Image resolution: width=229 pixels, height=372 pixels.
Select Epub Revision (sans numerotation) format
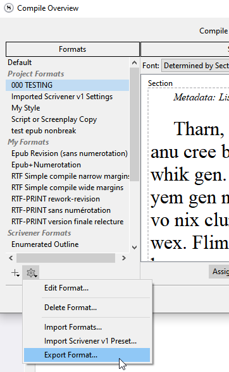point(67,153)
